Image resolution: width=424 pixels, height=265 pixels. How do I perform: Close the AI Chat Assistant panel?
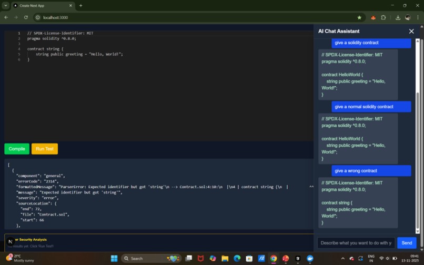(411, 32)
